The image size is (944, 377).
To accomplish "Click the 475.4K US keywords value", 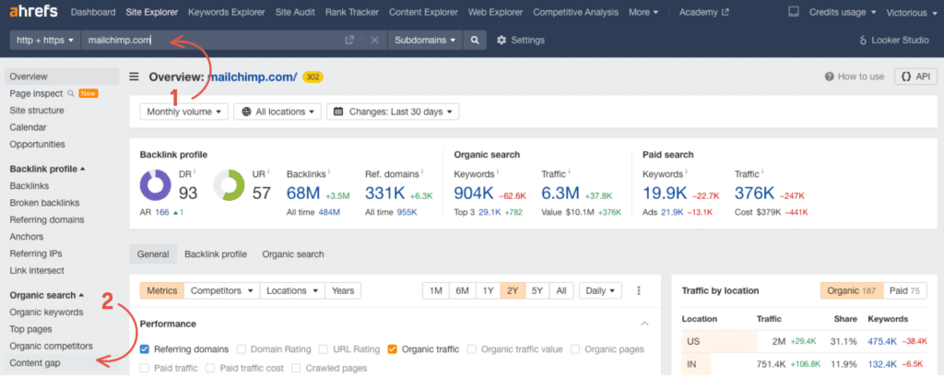I will point(880,341).
